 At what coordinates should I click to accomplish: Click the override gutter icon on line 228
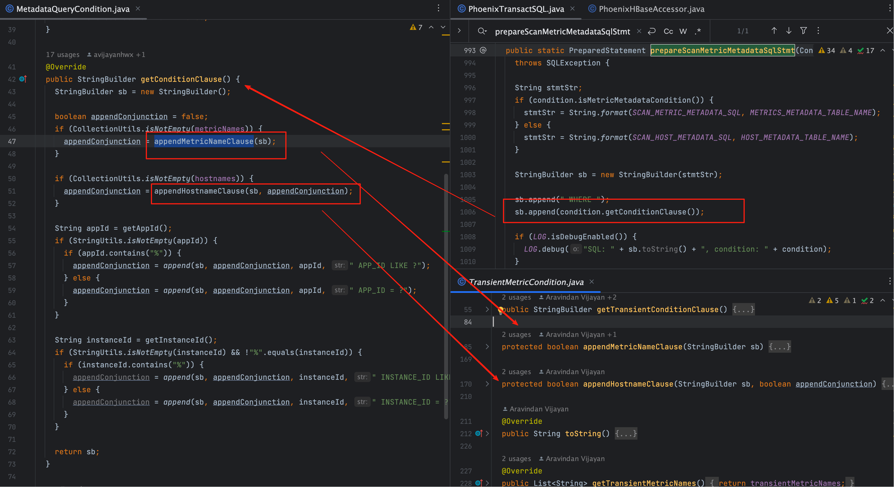[479, 483]
